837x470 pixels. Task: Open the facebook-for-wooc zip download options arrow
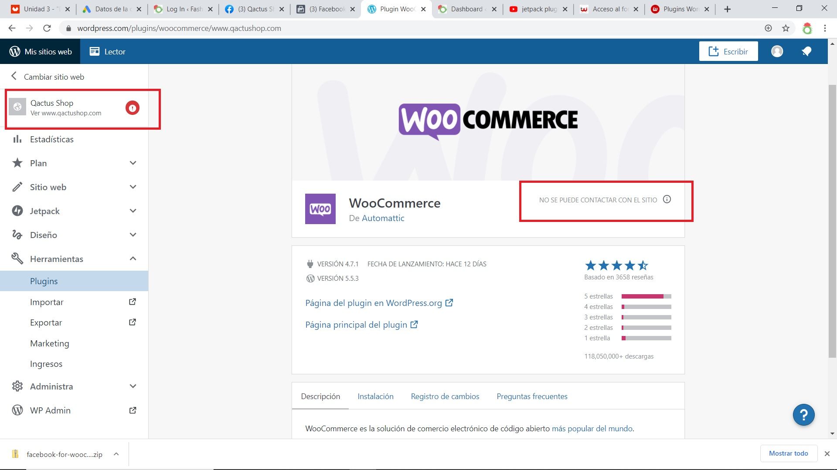[x=116, y=454]
